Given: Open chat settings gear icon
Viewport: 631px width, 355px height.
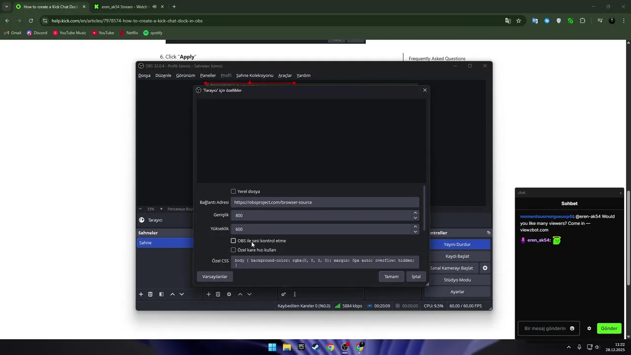Looking at the screenshot, I should [x=589, y=328].
